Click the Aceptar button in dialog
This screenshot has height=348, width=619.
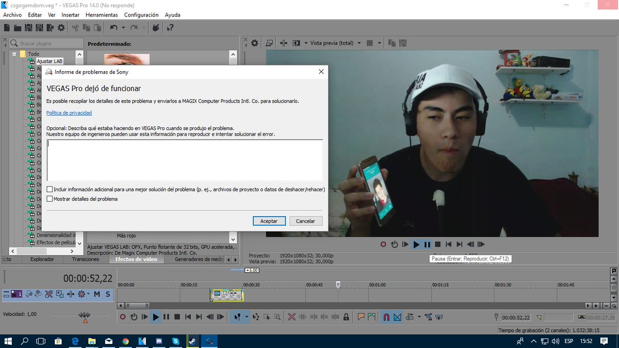tap(269, 221)
